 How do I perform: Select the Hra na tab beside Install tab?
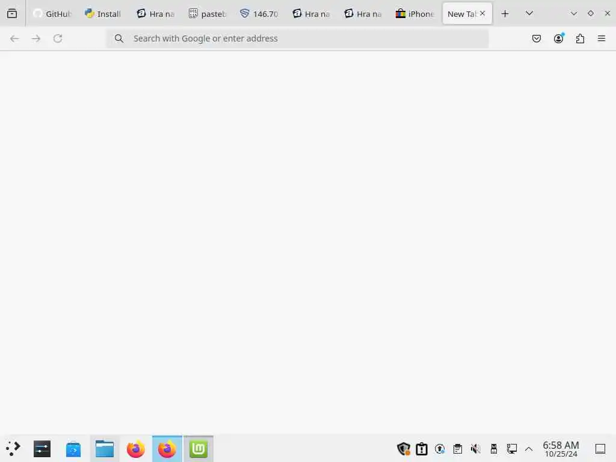[156, 14]
